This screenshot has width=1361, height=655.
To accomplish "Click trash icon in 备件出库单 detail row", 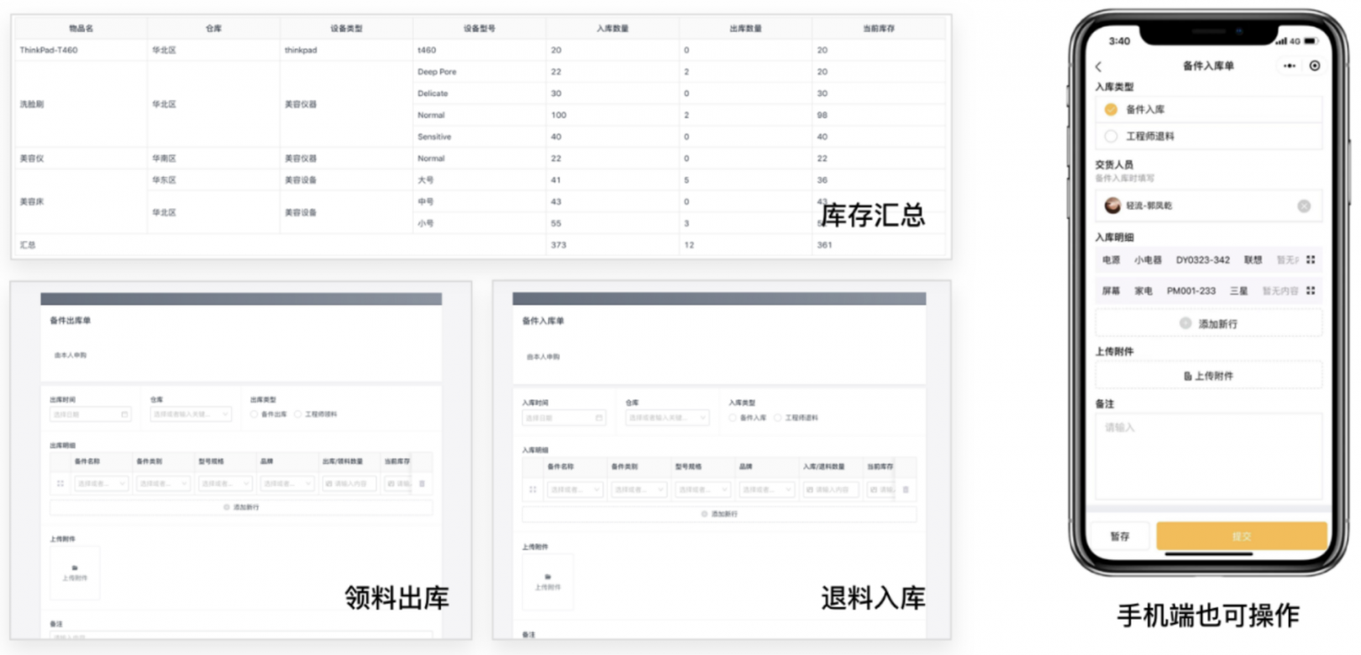I will pos(422,484).
